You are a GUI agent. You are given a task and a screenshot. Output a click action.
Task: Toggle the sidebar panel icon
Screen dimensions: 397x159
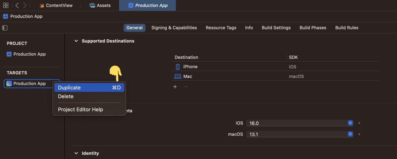tap(5, 28)
